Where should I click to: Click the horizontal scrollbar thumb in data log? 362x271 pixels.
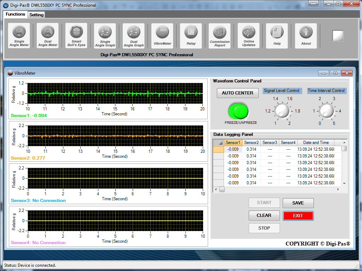click(x=222, y=190)
